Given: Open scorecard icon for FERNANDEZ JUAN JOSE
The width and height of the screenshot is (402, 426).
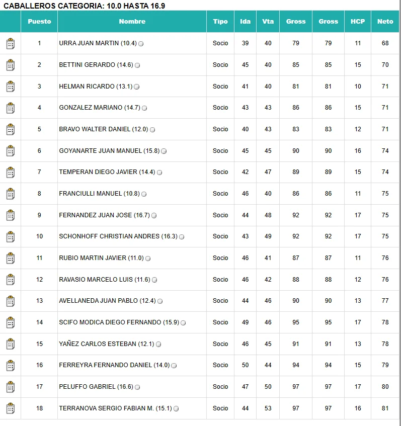Looking at the screenshot, I should point(11,215).
